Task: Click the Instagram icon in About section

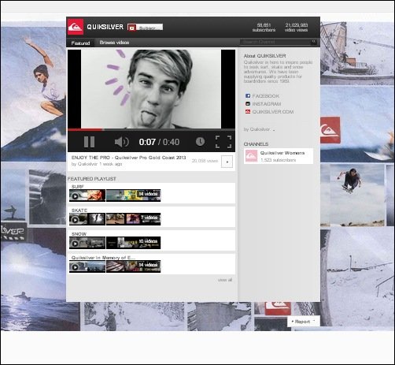Action: (x=248, y=104)
